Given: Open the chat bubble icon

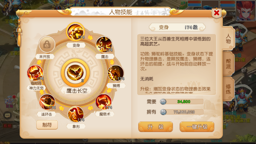Looking at the screenshot, I should [x=7, y=115].
